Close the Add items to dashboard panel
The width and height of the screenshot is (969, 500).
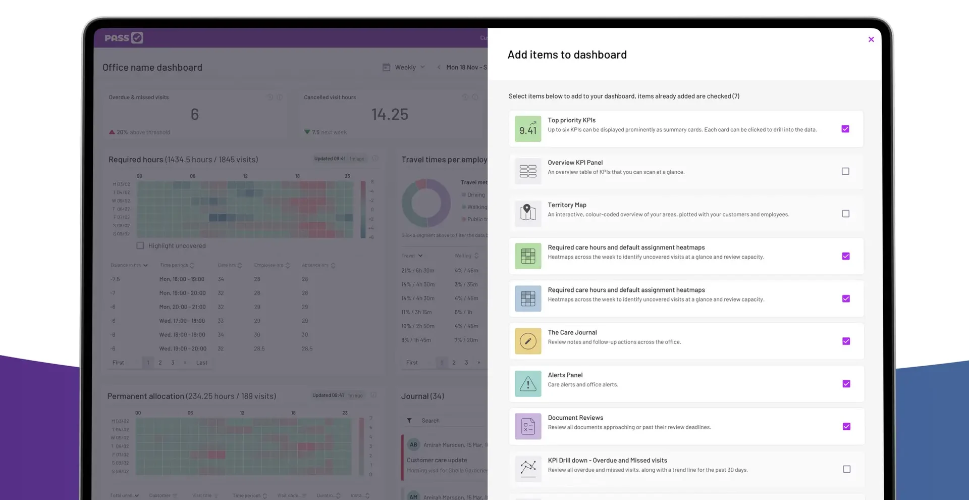coord(871,39)
